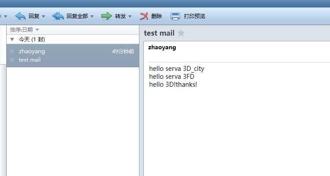Toggle read status dot beside zhaoyang
Image resolution: width=330 pixels, height=176 pixels.
[x=12, y=51]
